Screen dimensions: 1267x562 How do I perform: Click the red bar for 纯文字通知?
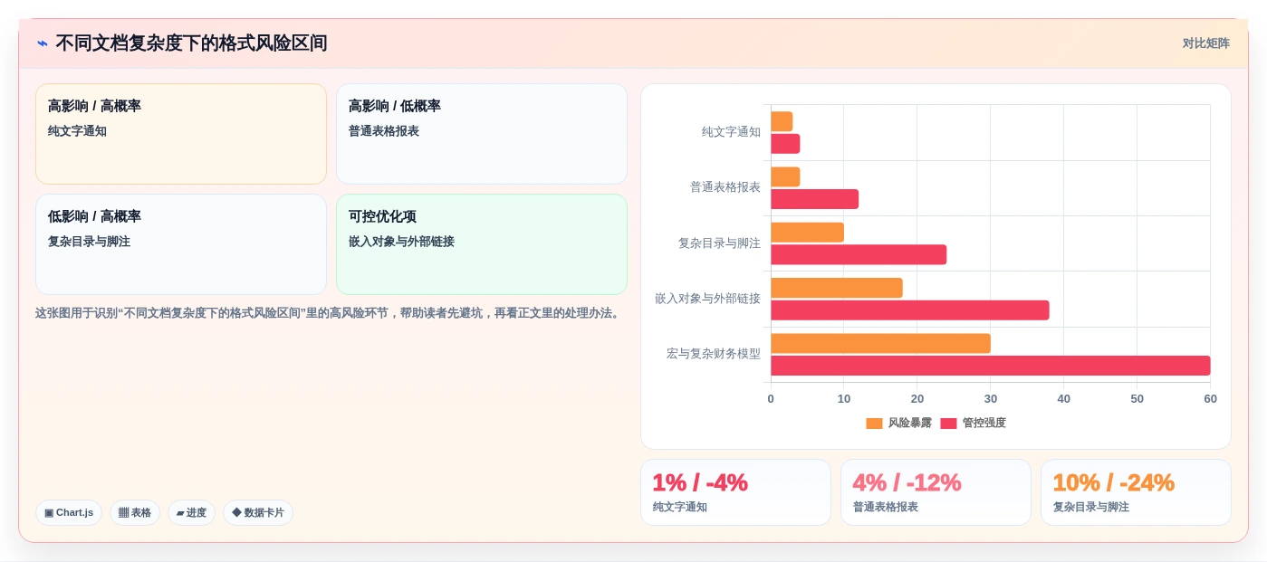click(785, 144)
